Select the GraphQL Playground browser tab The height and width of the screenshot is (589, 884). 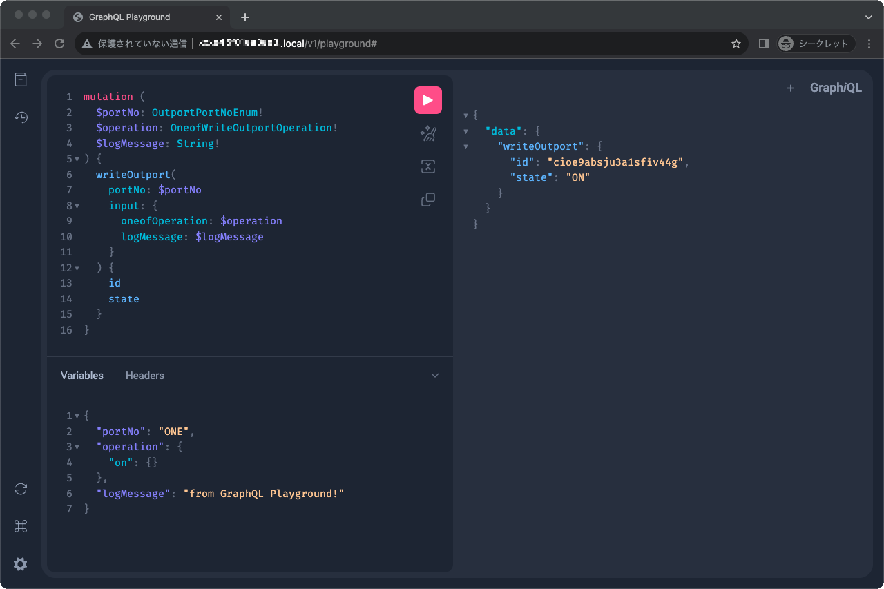pyautogui.click(x=148, y=17)
